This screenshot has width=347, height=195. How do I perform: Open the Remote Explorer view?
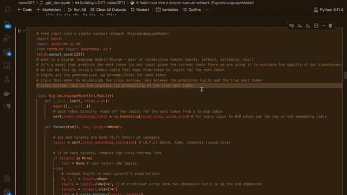coord(7,66)
